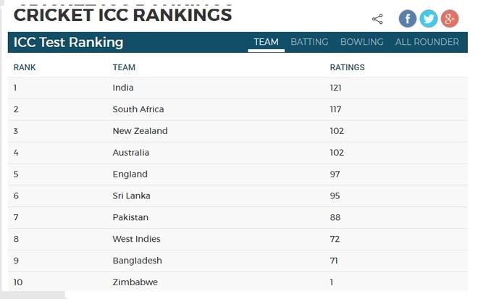Click the RATINGS column header
Viewport: 478px width, 299px height.
(347, 67)
